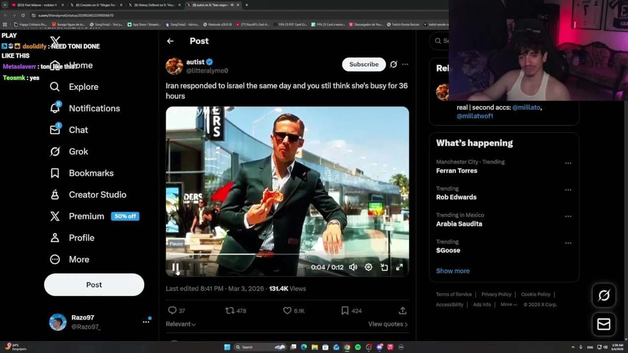Screen dimensions: 628x353
Task: Reload the page in browser
Action: 23,15
